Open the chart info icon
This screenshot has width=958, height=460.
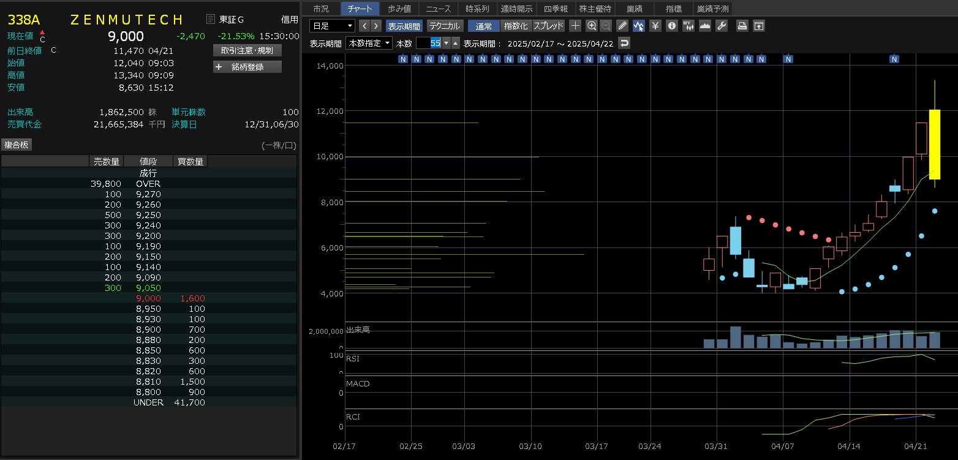(x=672, y=26)
